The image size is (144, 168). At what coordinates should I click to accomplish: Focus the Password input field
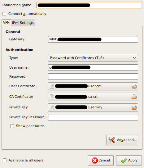pos(93,76)
